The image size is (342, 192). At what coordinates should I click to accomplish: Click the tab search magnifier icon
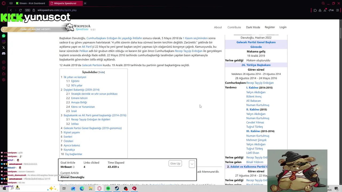click(x=323, y=3)
